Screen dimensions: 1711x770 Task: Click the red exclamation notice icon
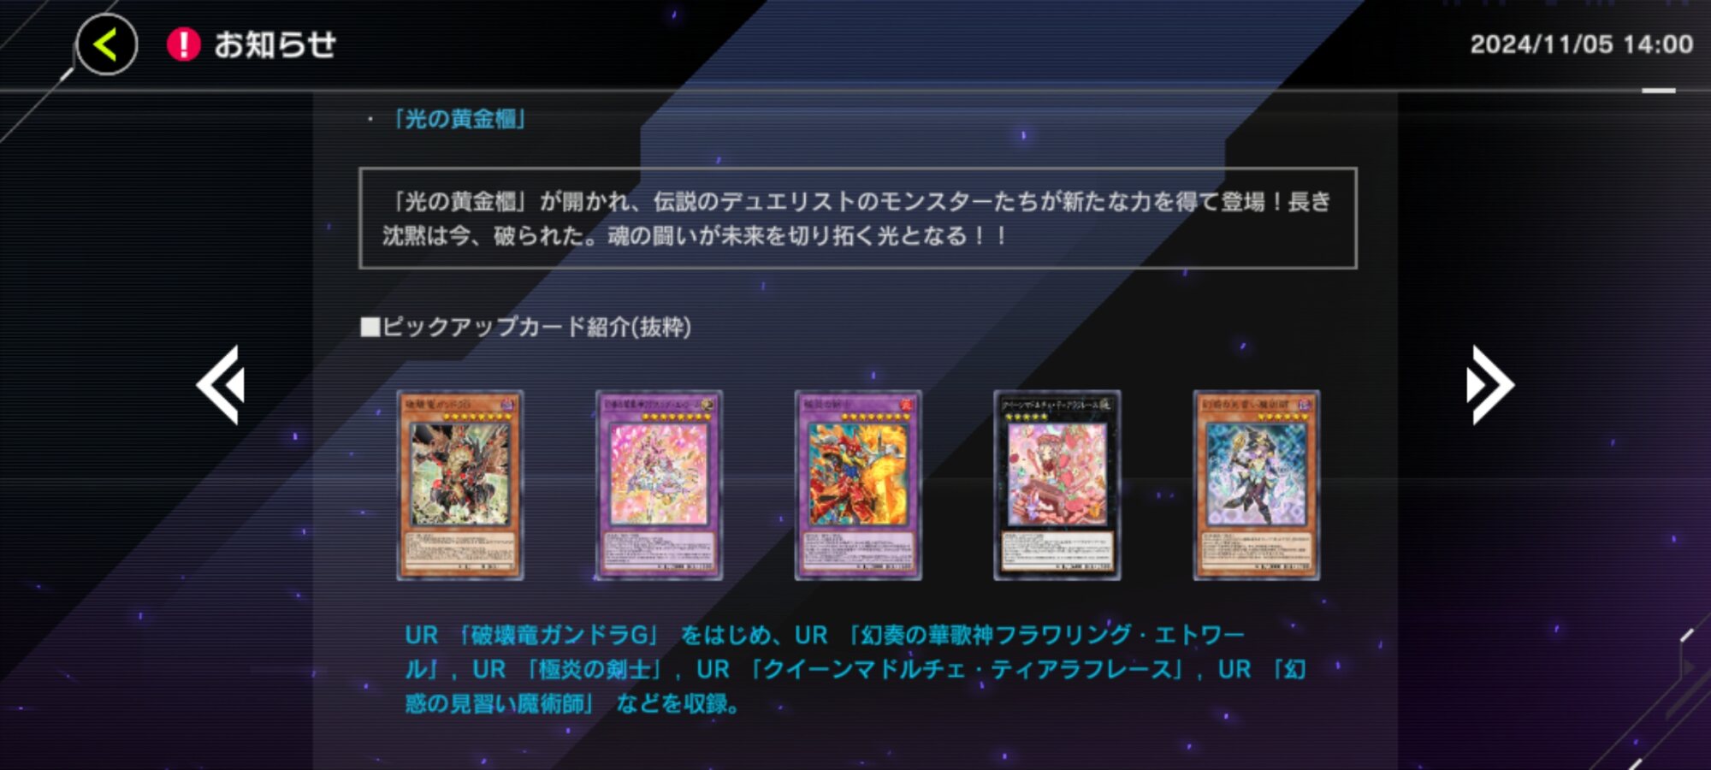coord(183,44)
